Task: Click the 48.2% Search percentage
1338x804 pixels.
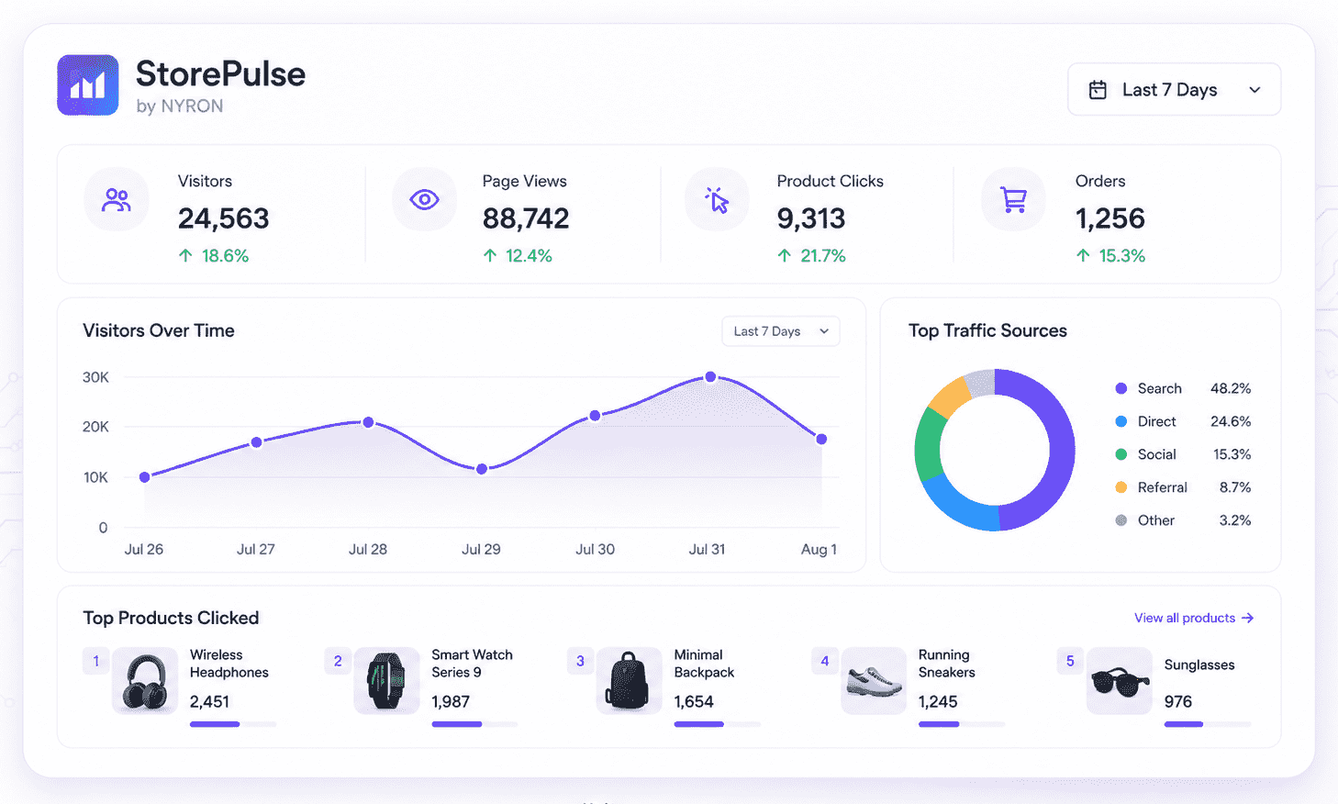Action: tap(1231, 388)
